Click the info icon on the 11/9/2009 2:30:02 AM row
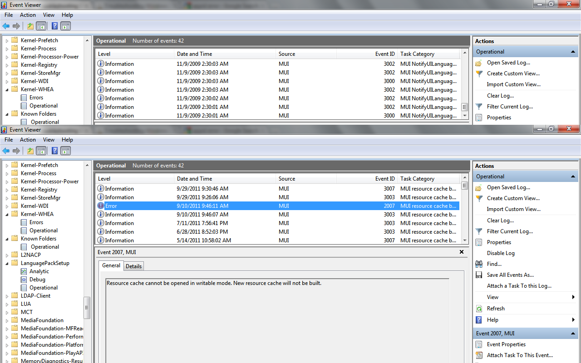This screenshot has height=363, width=581. coord(101,98)
